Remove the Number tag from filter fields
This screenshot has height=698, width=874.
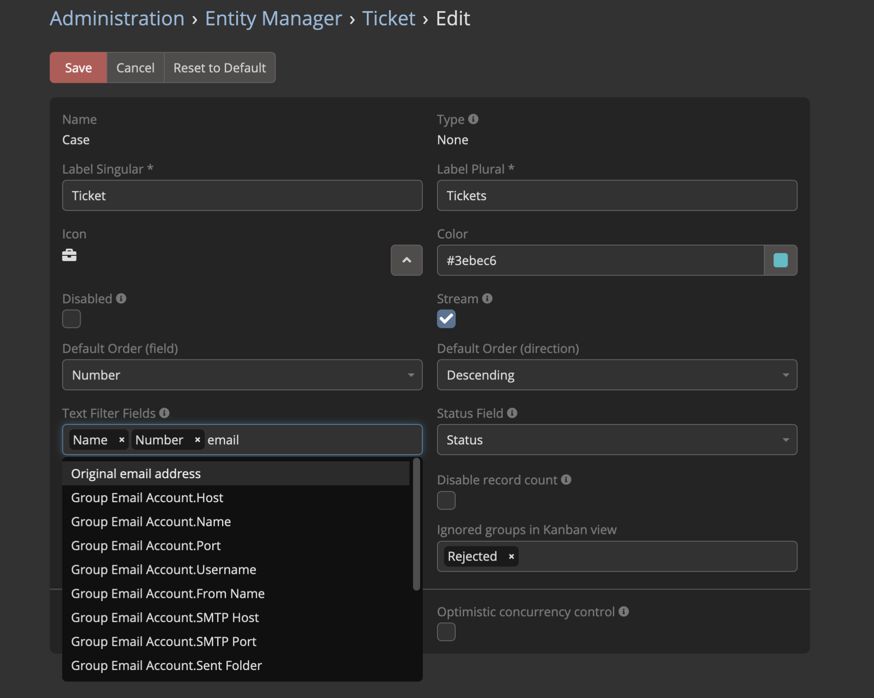(197, 440)
